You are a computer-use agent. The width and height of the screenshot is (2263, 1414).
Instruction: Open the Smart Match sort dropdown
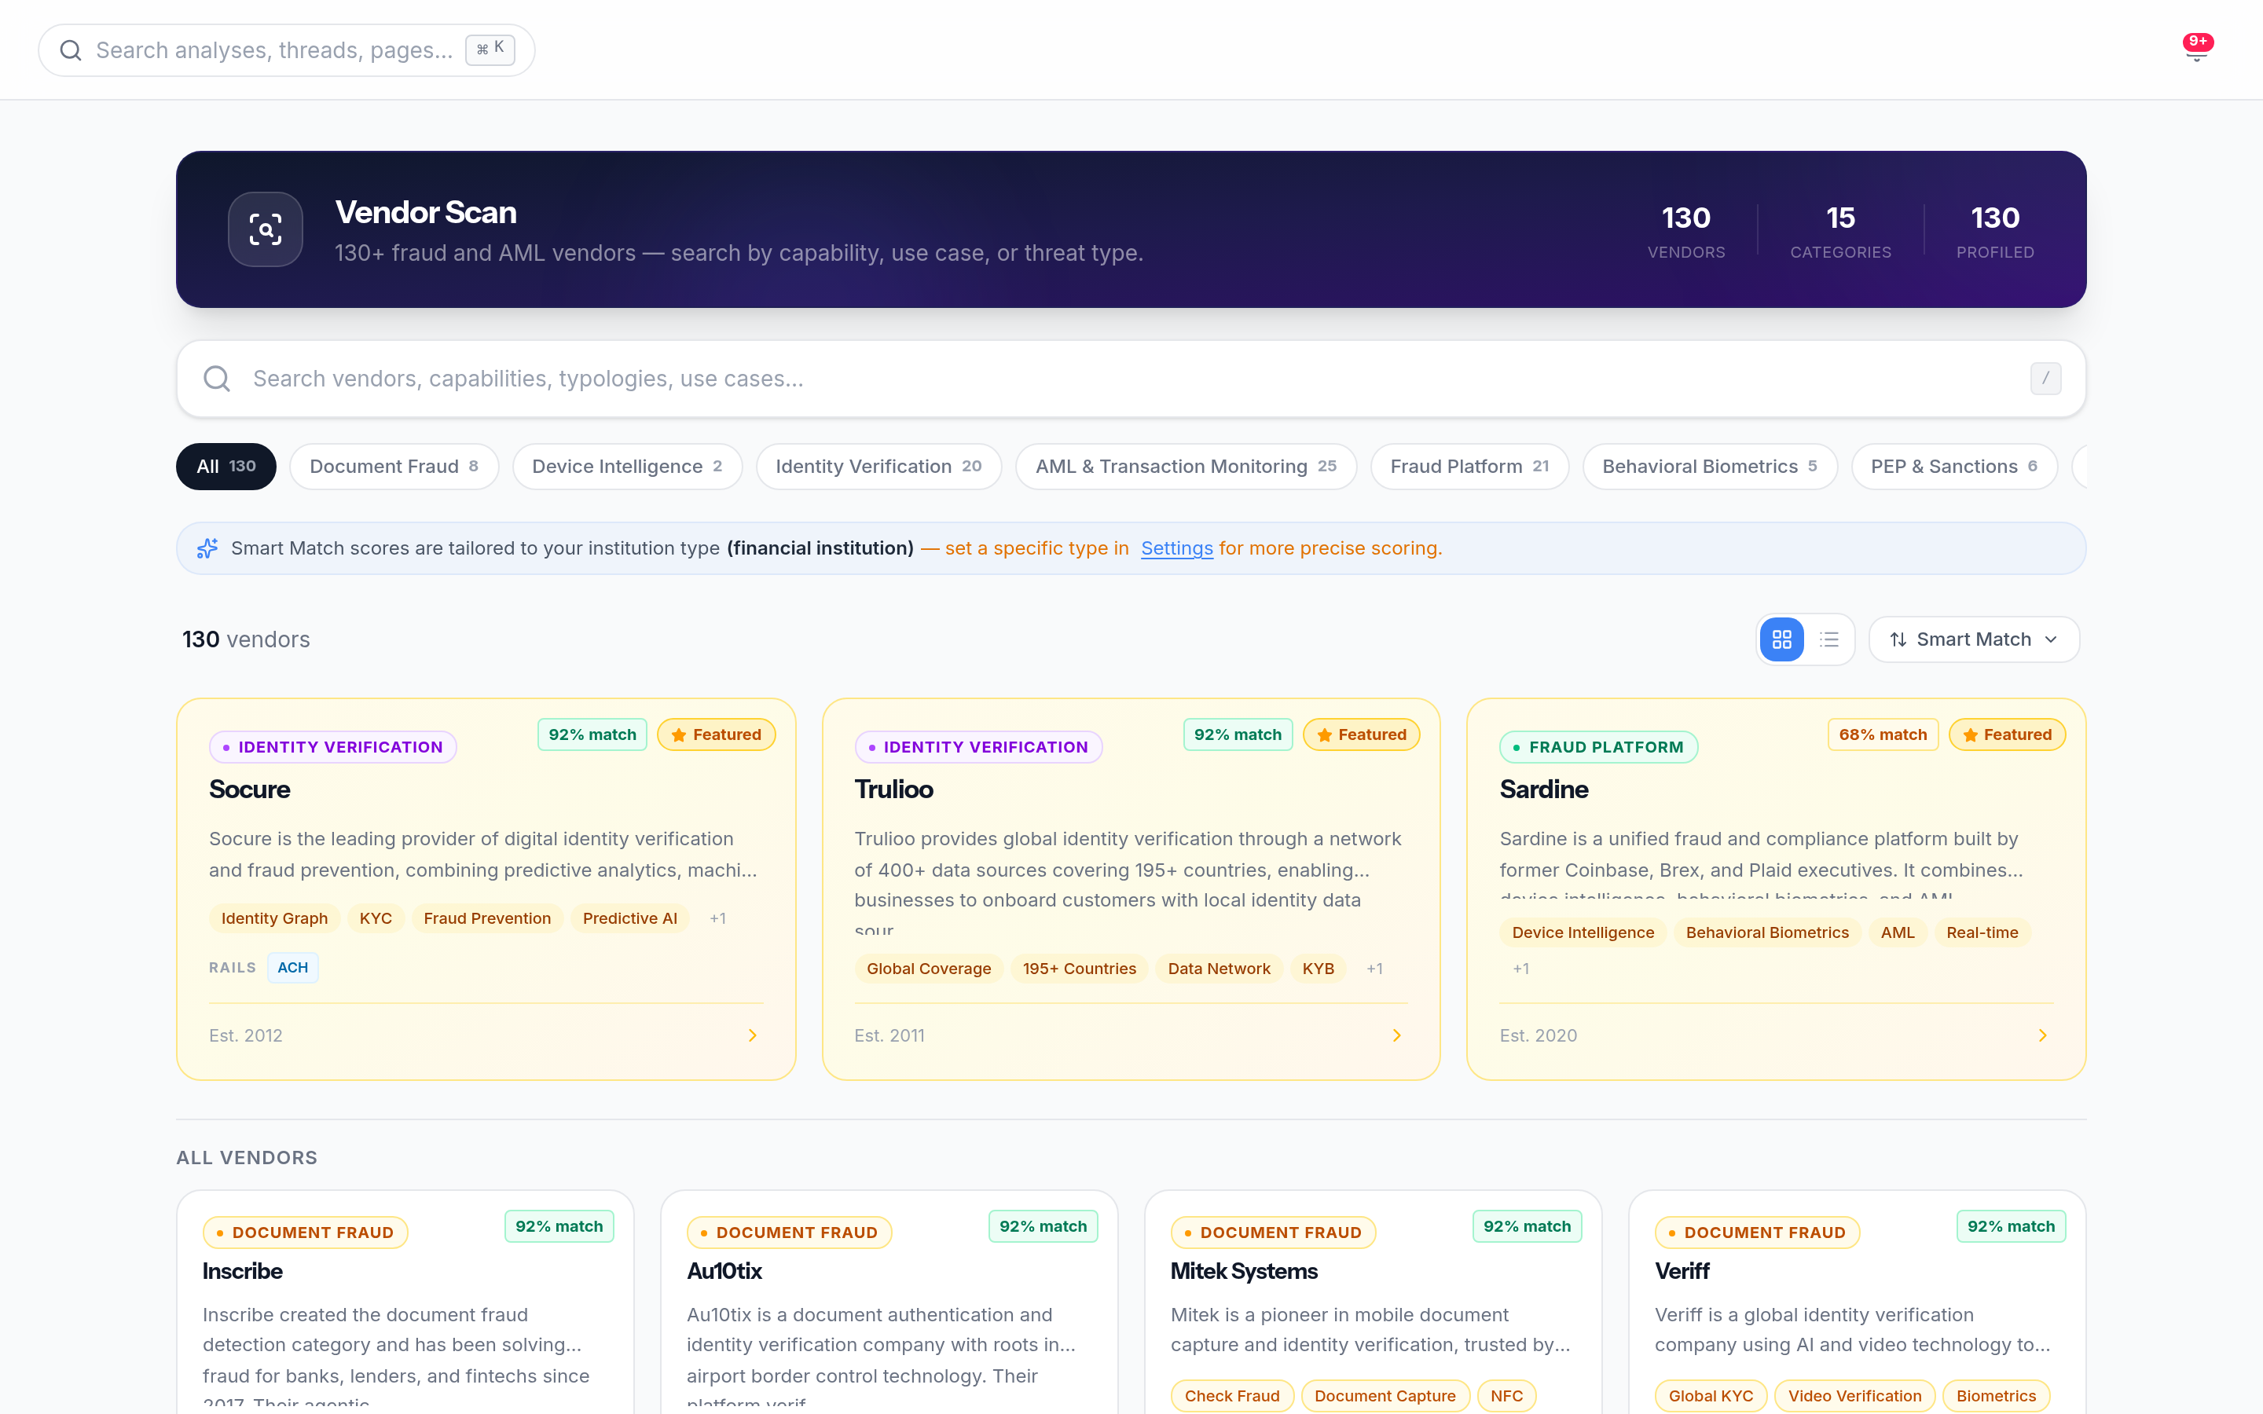click(1974, 639)
